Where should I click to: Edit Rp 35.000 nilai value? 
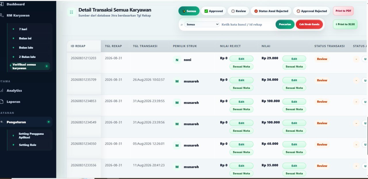pyautogui.click(x=294, y=166)
